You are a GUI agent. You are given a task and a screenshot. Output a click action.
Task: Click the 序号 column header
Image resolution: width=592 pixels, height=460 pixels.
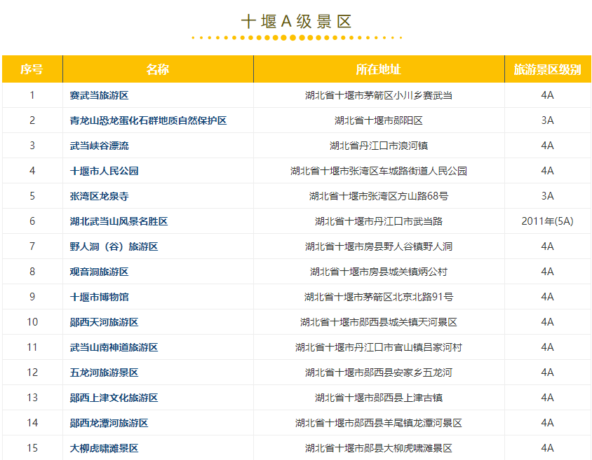point(32,69)
